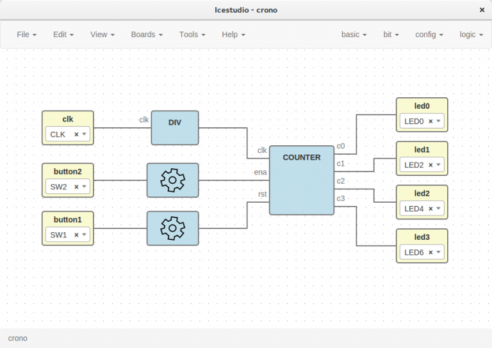Select the DIV block
492x348 pixels.
pos(175,128)
